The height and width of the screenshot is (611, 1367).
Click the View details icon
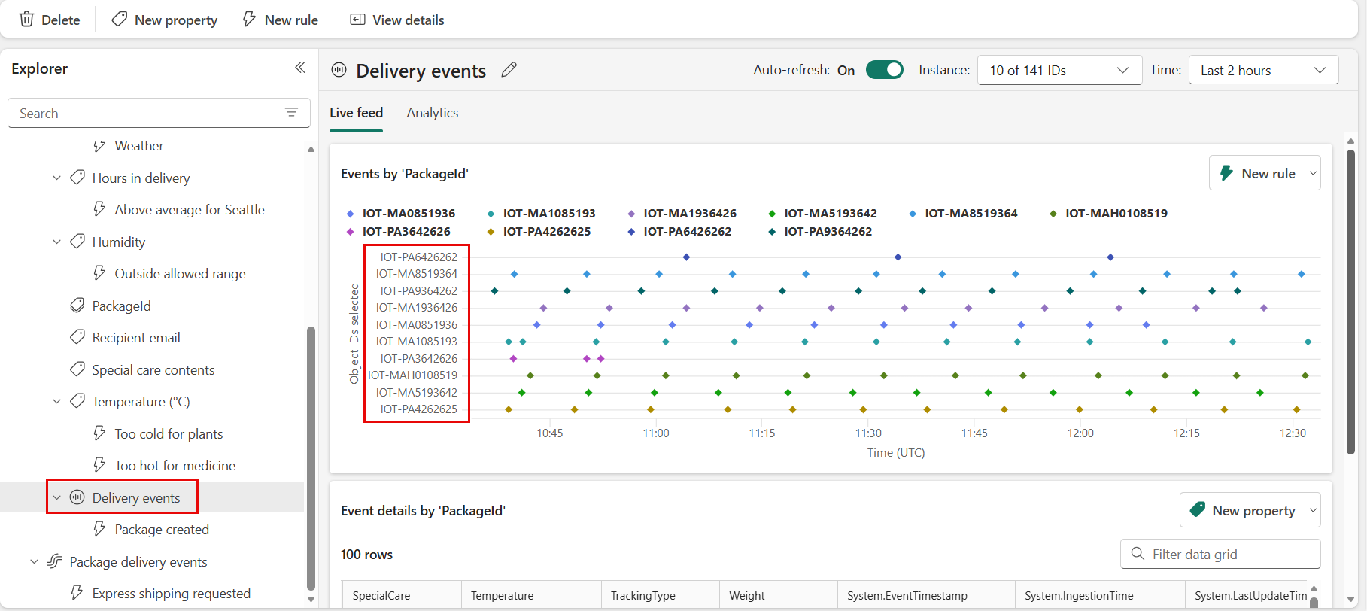[357, 20]
